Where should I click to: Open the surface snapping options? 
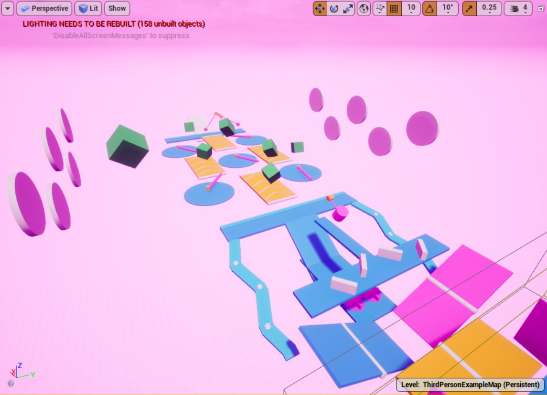coord(380,9)
